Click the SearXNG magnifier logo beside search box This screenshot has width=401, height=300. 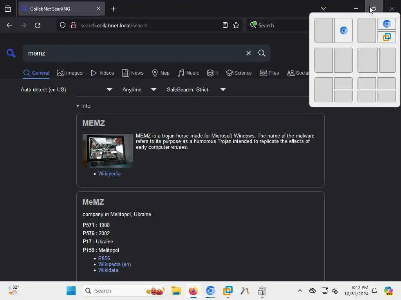pyautogui.click(x=11, y=53)
